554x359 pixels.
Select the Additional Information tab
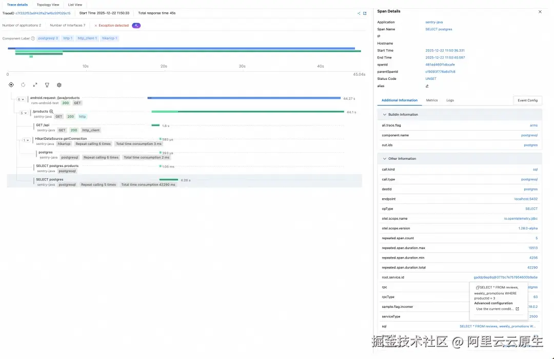point(400,100)
